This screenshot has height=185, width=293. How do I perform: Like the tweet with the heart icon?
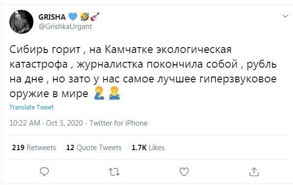point(184,172)
